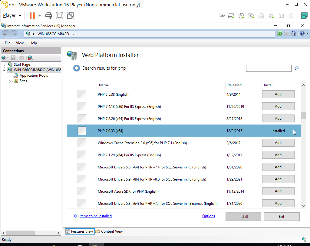
Task: Click the network adapter device icon
Action: tap(251, 16)
